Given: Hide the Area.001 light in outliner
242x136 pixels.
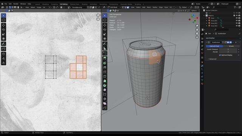Looking at the screenshot, I should click(237, 21).
